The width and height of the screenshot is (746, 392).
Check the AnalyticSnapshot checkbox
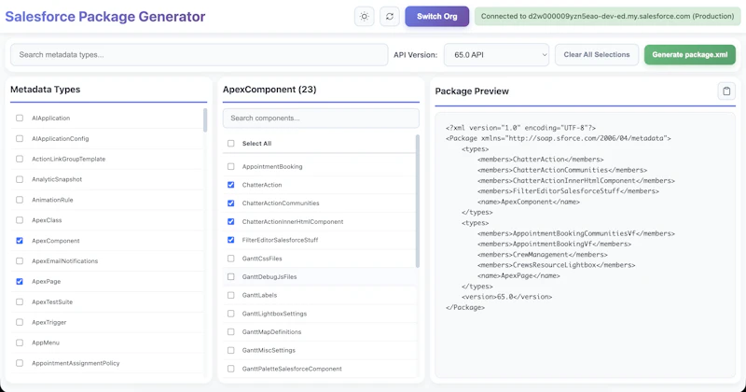(20, 179)
